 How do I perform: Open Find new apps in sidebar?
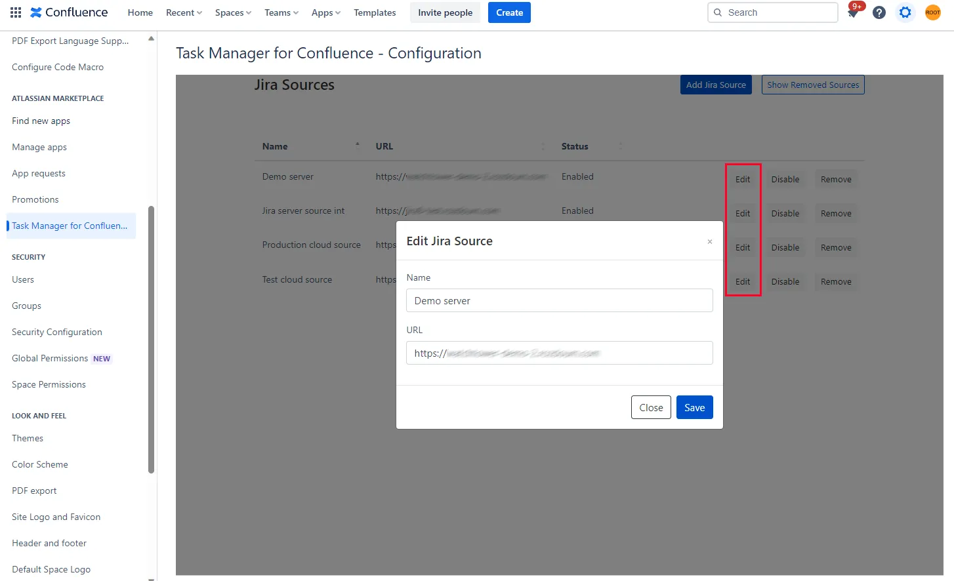pyautogui.click(x=41, y=121)
